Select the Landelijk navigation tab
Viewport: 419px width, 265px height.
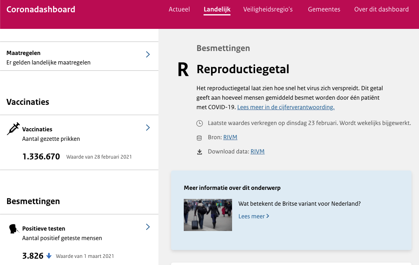pyautogui.click(x=217, y=9)
